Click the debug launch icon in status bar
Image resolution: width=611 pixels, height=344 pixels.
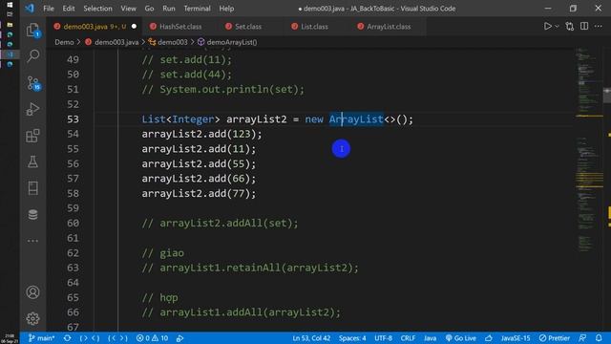click(180, 338)
